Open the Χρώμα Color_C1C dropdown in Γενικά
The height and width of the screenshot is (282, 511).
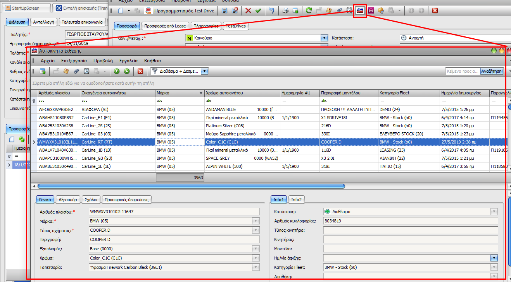tap(255, 258)
